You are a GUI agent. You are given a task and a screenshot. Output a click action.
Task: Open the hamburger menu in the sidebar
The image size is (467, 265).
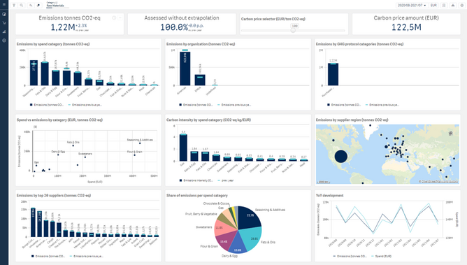click(4, 4)
